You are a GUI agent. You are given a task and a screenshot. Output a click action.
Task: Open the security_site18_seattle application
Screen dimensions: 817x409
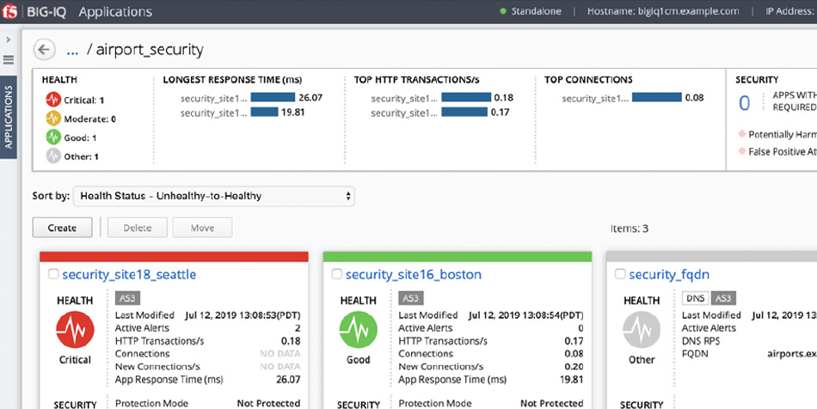point(129,274)
